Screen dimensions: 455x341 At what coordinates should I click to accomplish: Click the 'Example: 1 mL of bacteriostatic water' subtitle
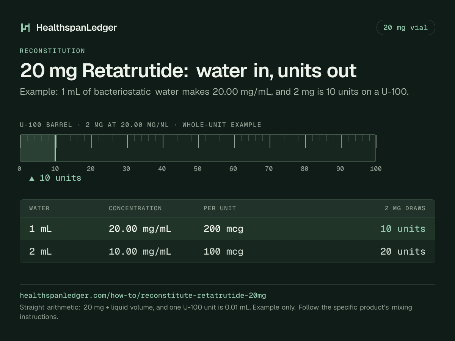(214, 92)
